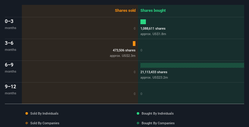Screen dimensions: 249x127
Task: Select the orange bar for 3–6 months
Action: [134, 44]
